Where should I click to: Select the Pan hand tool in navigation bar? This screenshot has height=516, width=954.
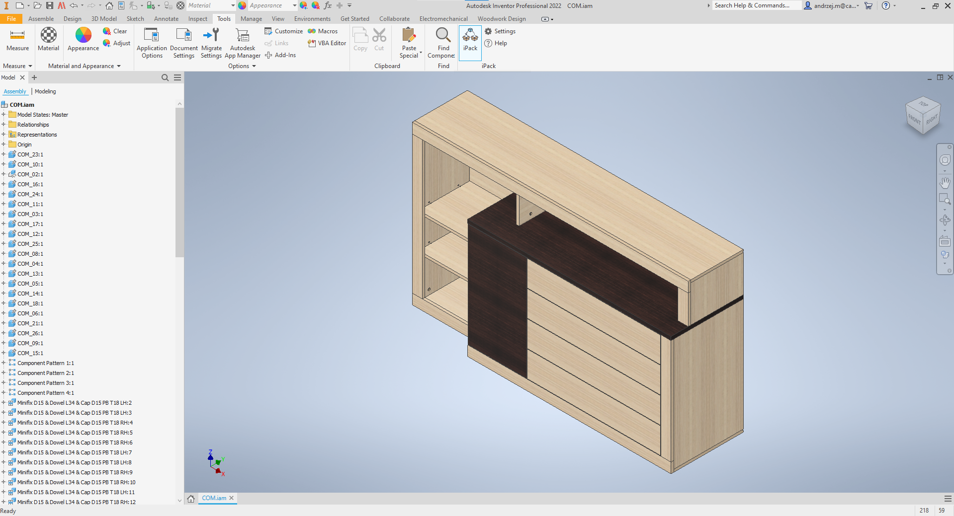click(x=945, y=183)
